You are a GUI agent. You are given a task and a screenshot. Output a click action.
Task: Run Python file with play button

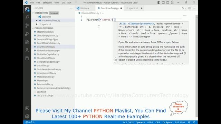(x=183, y=8)
